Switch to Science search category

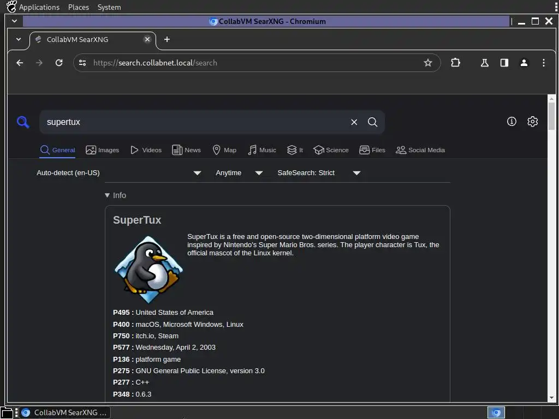[x=331, y=150]
